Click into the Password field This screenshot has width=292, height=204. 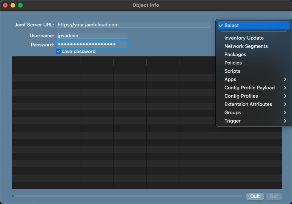92,44
